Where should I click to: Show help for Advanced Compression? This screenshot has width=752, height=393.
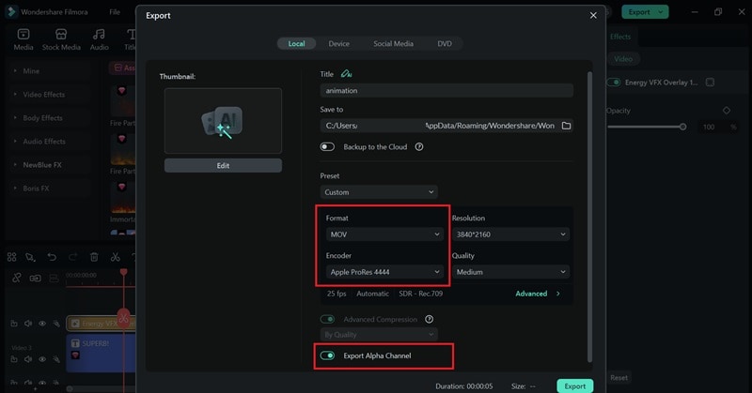pyautogui.click(x=430, y=319)
